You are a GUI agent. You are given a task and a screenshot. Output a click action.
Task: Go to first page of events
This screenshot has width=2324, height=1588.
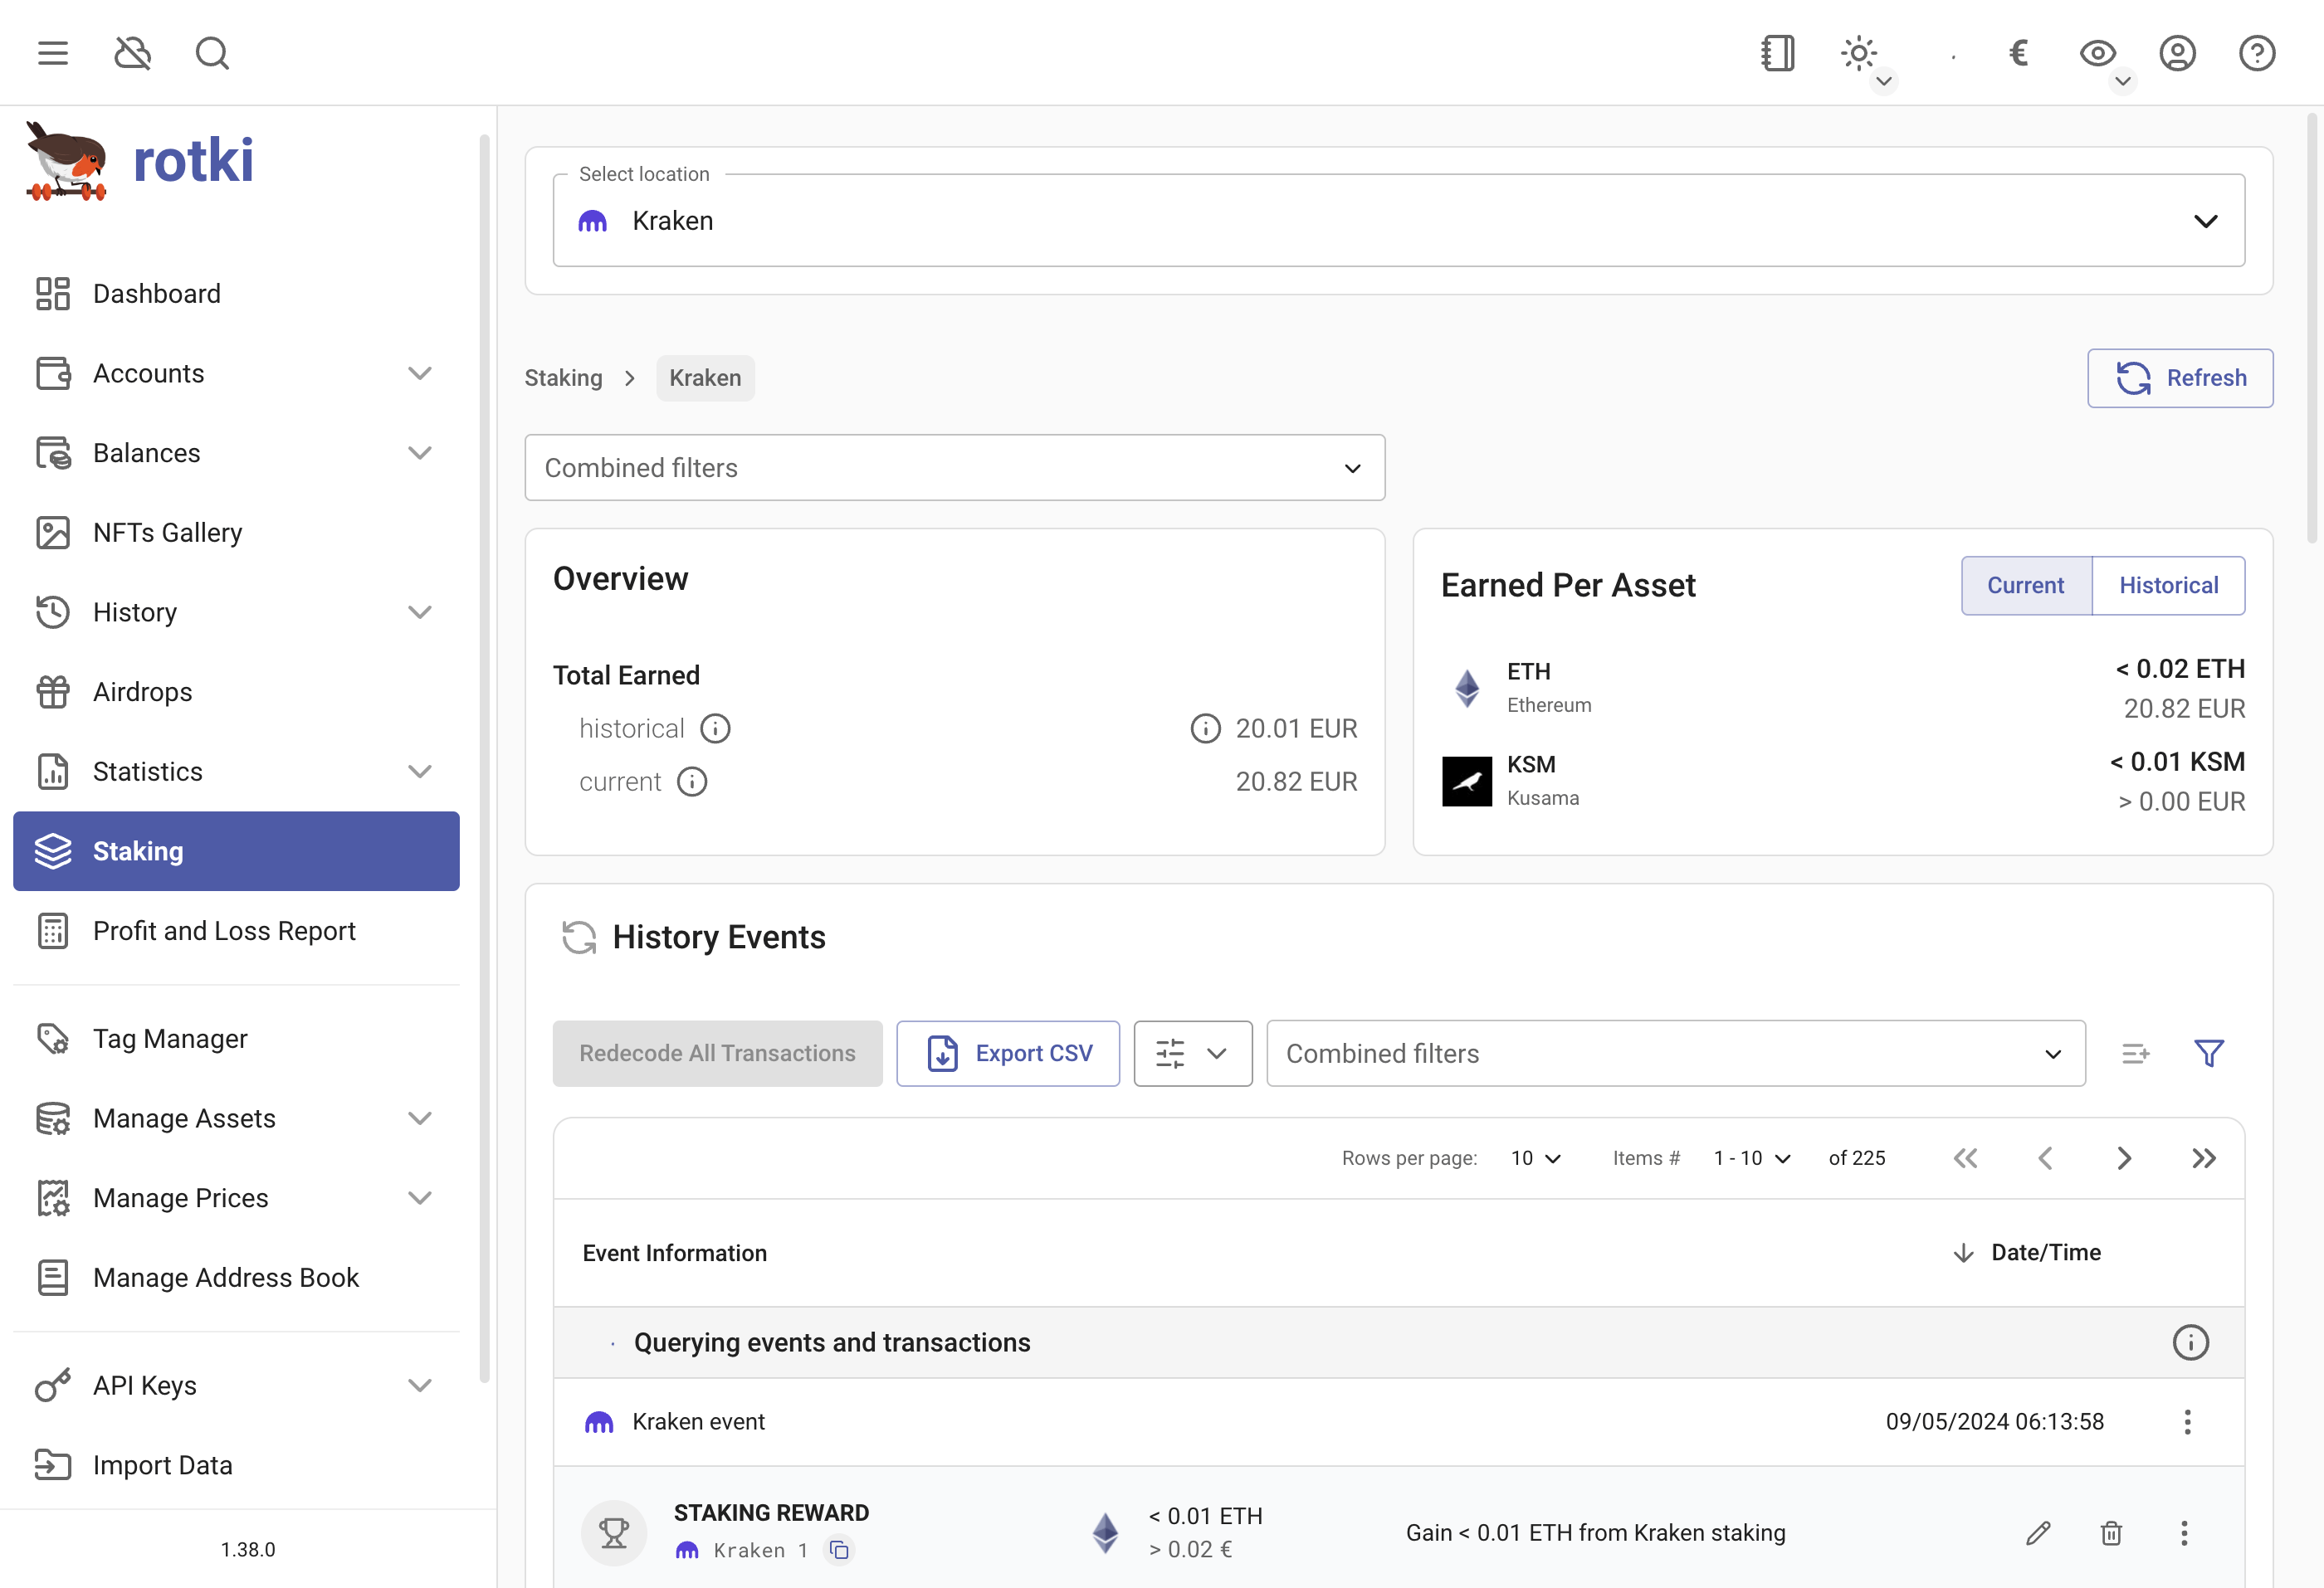tap(1965, 1158)
